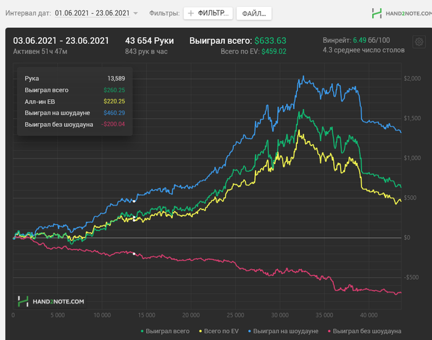
Task: Click the tooltip Алл-ин EB value $220.25
Action: tap(114, 102)
